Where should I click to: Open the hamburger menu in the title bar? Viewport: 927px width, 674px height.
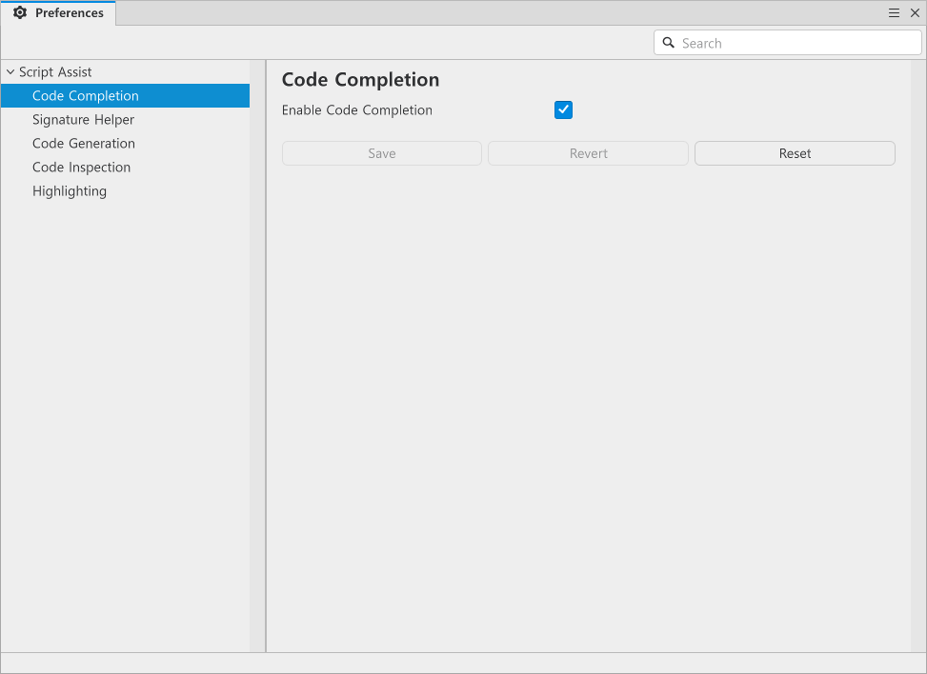(894, 13)
